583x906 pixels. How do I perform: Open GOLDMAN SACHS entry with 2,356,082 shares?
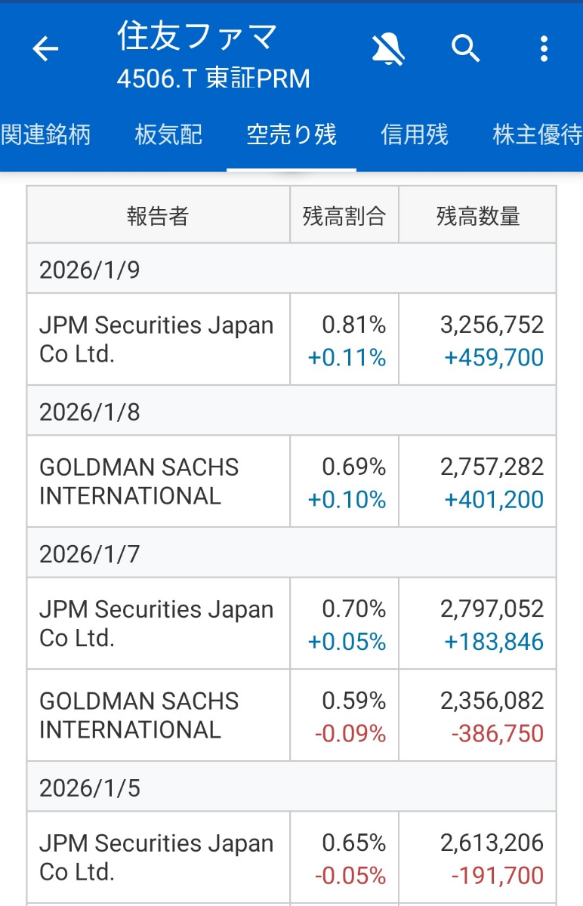tap(139, 715)
